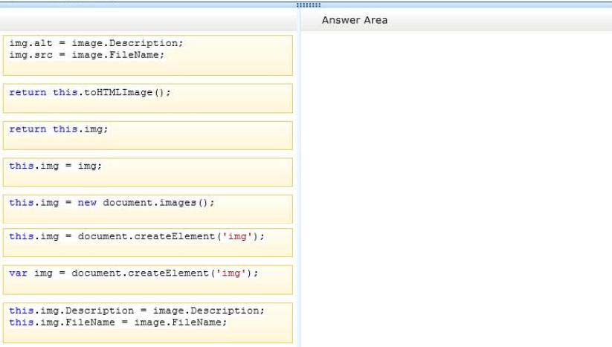This screenshot has height=347, width=612.
Task: Click the return this.toHTMLImage() block
Action: (147, 98)
